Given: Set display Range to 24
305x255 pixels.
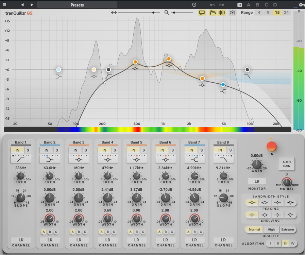Looking at the screenshot, I should (286, 13).
